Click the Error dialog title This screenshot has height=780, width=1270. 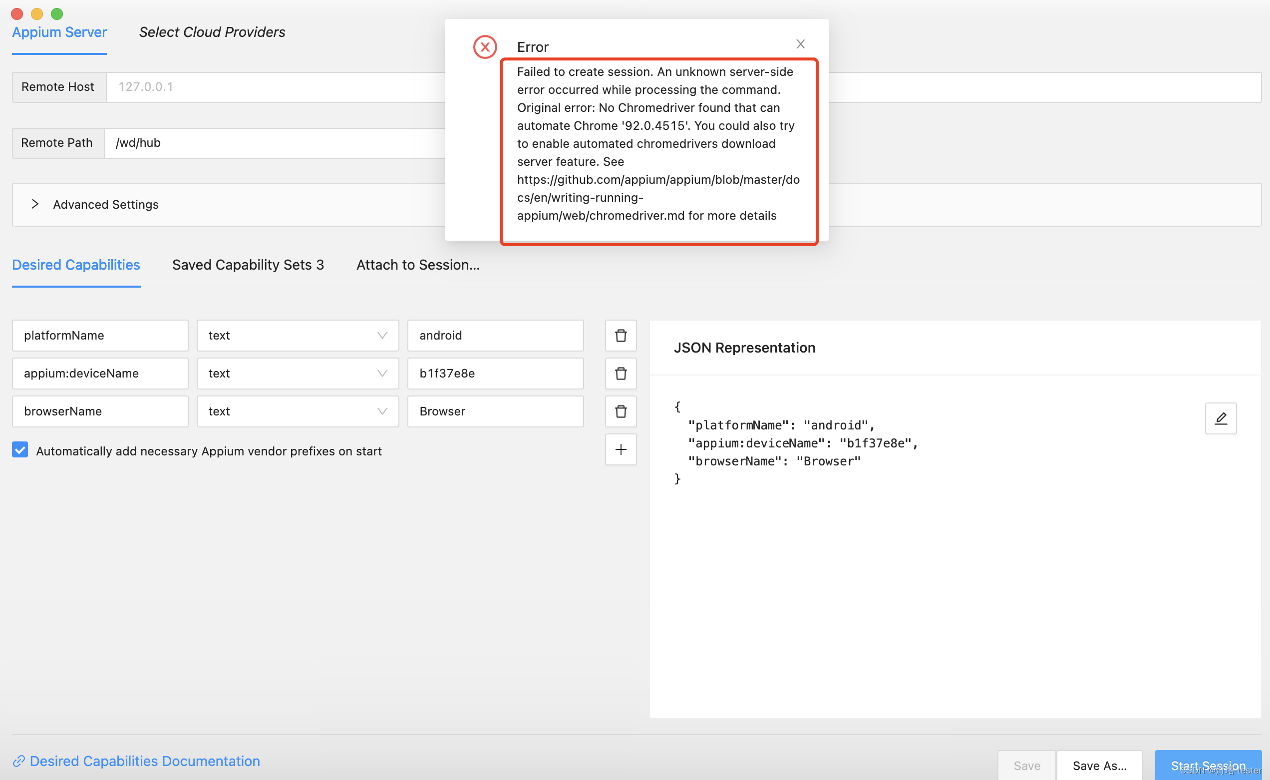coord(533,47)
